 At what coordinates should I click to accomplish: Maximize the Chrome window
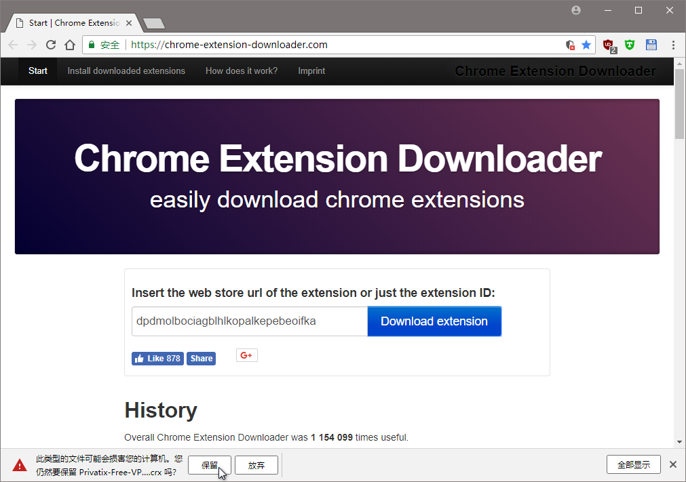point(639,10)
